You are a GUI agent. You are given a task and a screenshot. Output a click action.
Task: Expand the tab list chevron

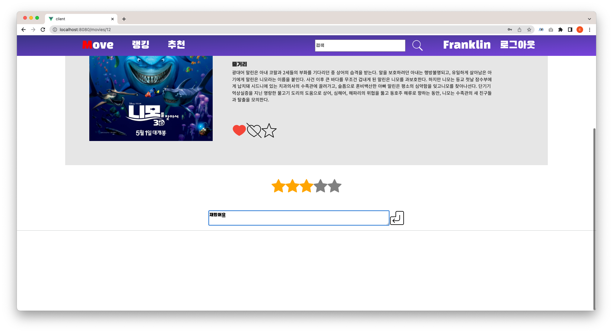[589, 19]
